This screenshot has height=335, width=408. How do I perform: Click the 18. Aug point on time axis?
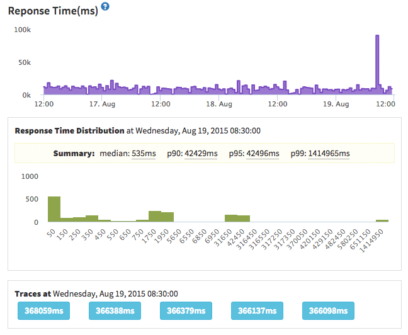tap(220, 103)
